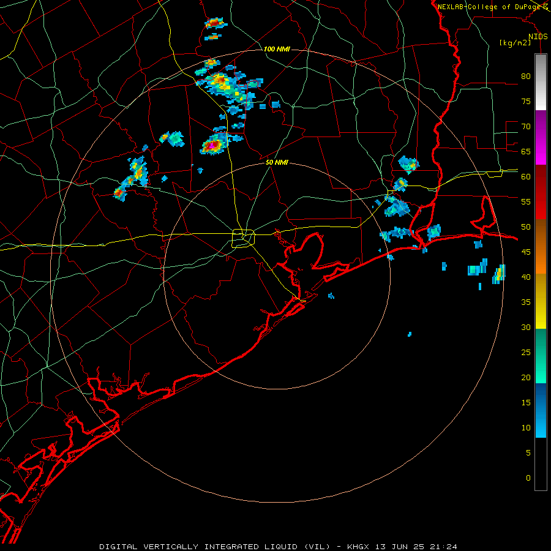Select the "15" value on the color scale

[526, 402]
